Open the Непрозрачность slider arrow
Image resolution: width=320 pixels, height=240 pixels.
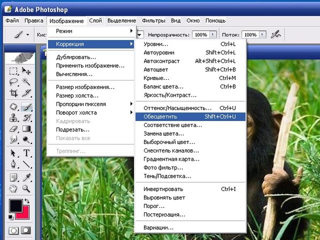(x=213, y=35)
